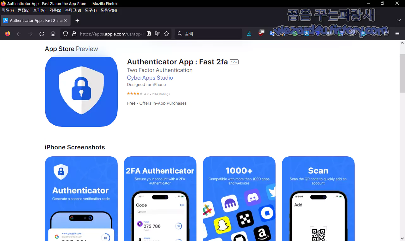Click the Two Factor Authentication subtitle
The height and width of the screenshot is (241, 405).
[x=160, y=70]
